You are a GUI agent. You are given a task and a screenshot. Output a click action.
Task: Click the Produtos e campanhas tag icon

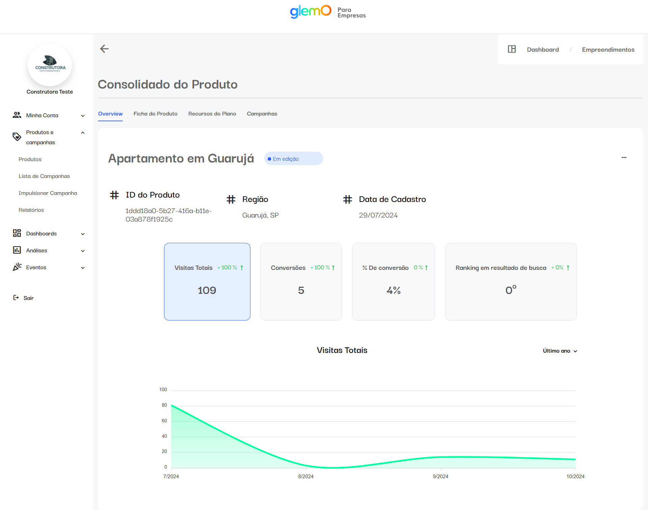tap(17, 137)
